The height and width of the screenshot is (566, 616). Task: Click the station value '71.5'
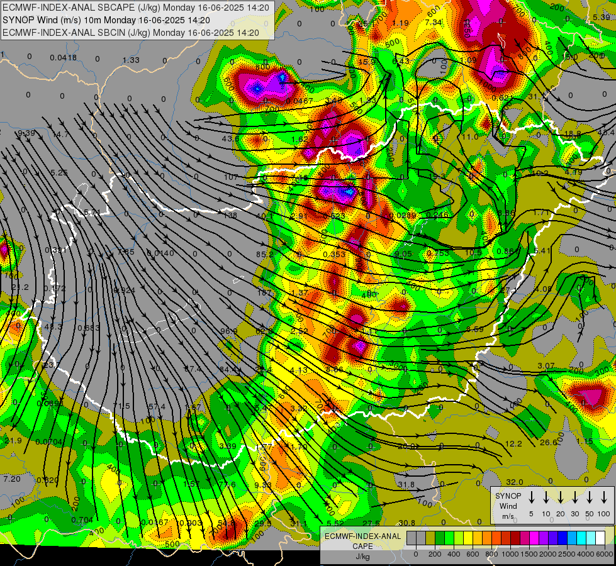pos(121,406)
